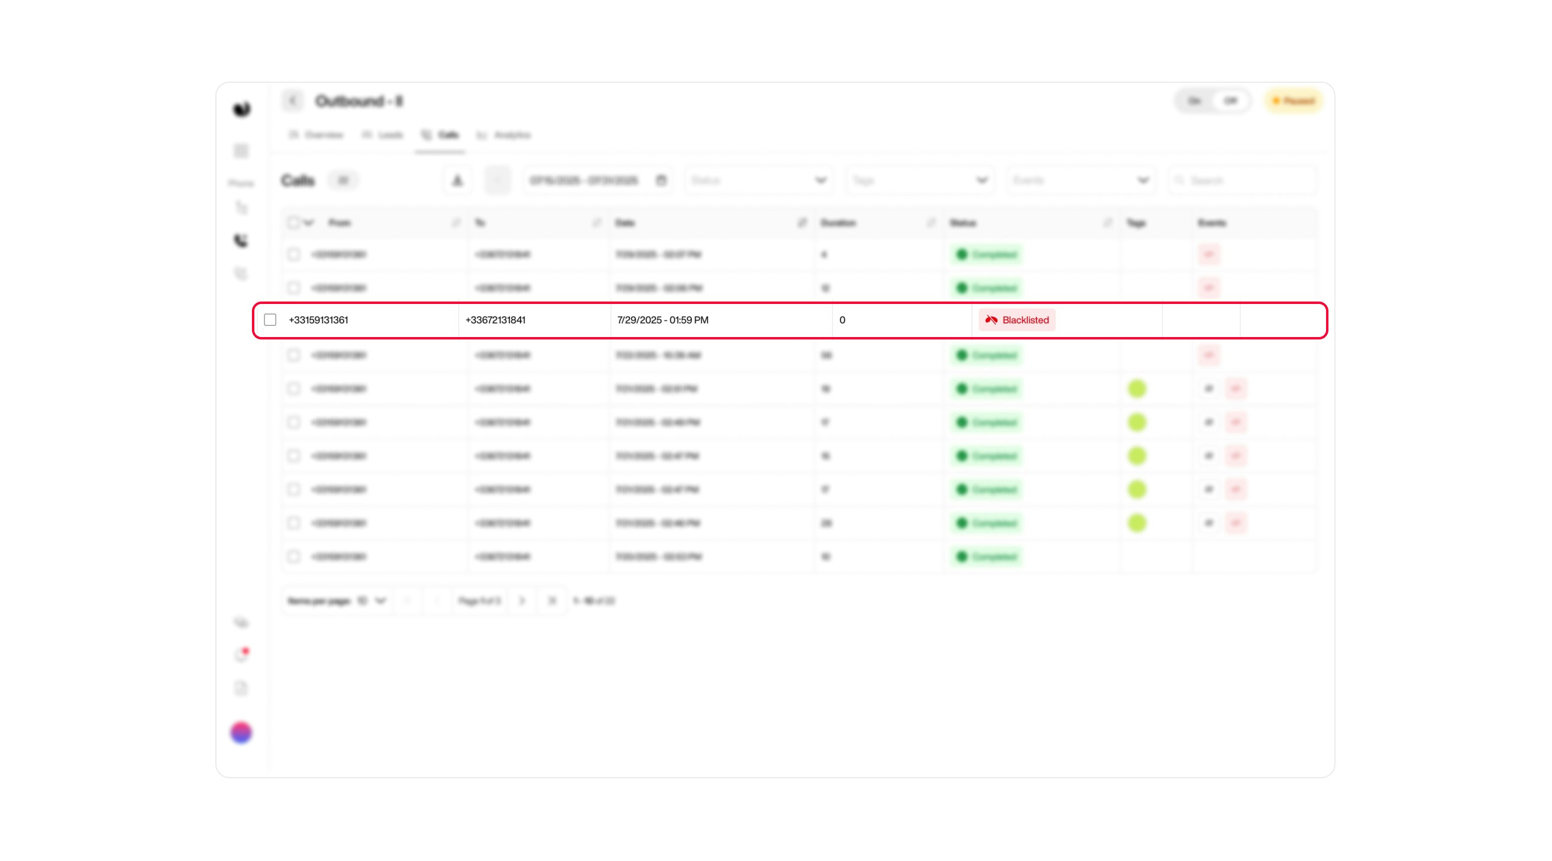The width and height of the screenshot is (1552, 861).
Task: Open the Status filter dropdown
Action: [758, 180]
